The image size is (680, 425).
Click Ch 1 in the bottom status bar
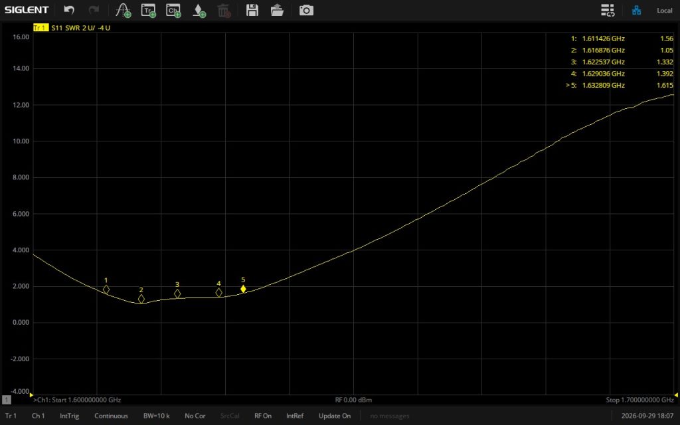[x=38, y=416]
